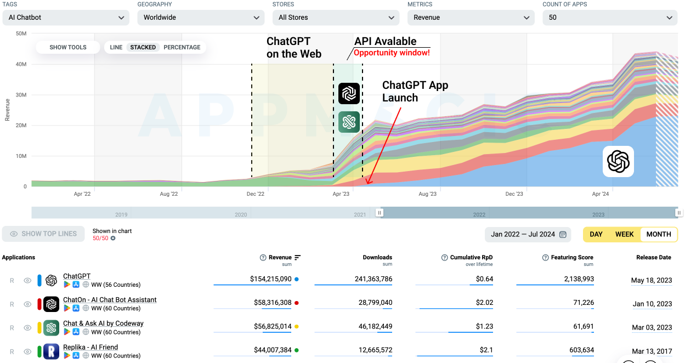
Task: Click red color bar for ChatOn
Action: [x=39, y=304]
